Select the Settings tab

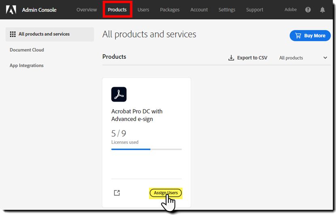click(227, 10)
